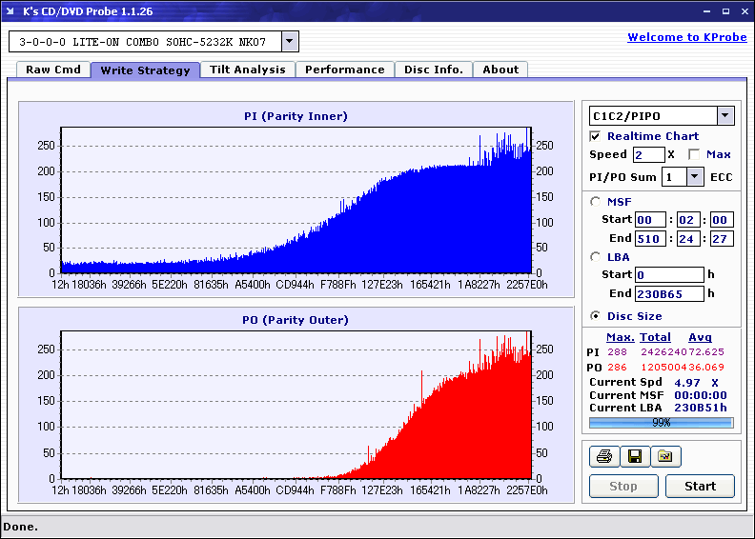This screenshot has width=755, height=539.
Task: Click the Current Spd value 4.97
Action: pos(687,383)
